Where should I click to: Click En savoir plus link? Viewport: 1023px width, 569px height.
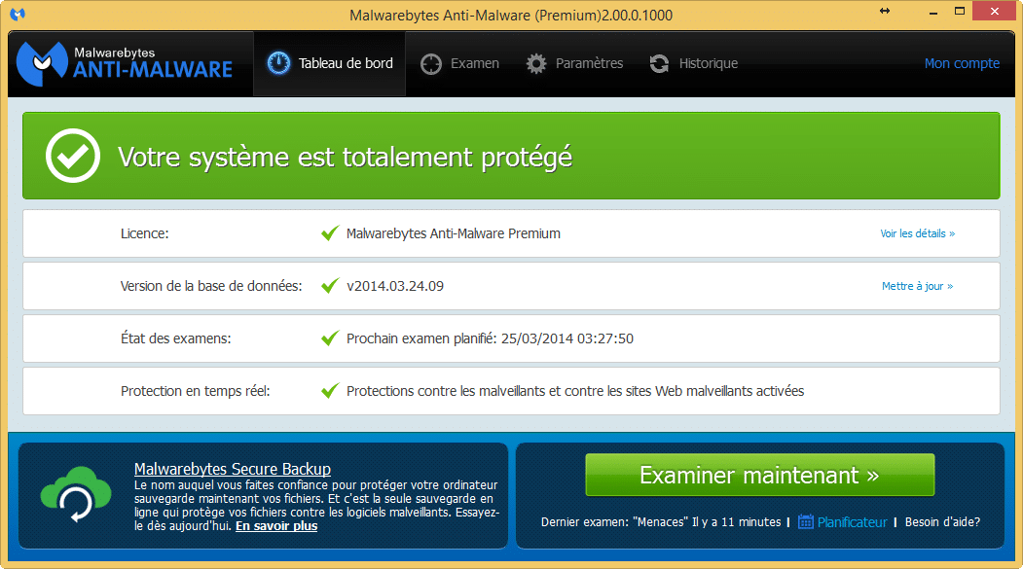tap(276, 526)
